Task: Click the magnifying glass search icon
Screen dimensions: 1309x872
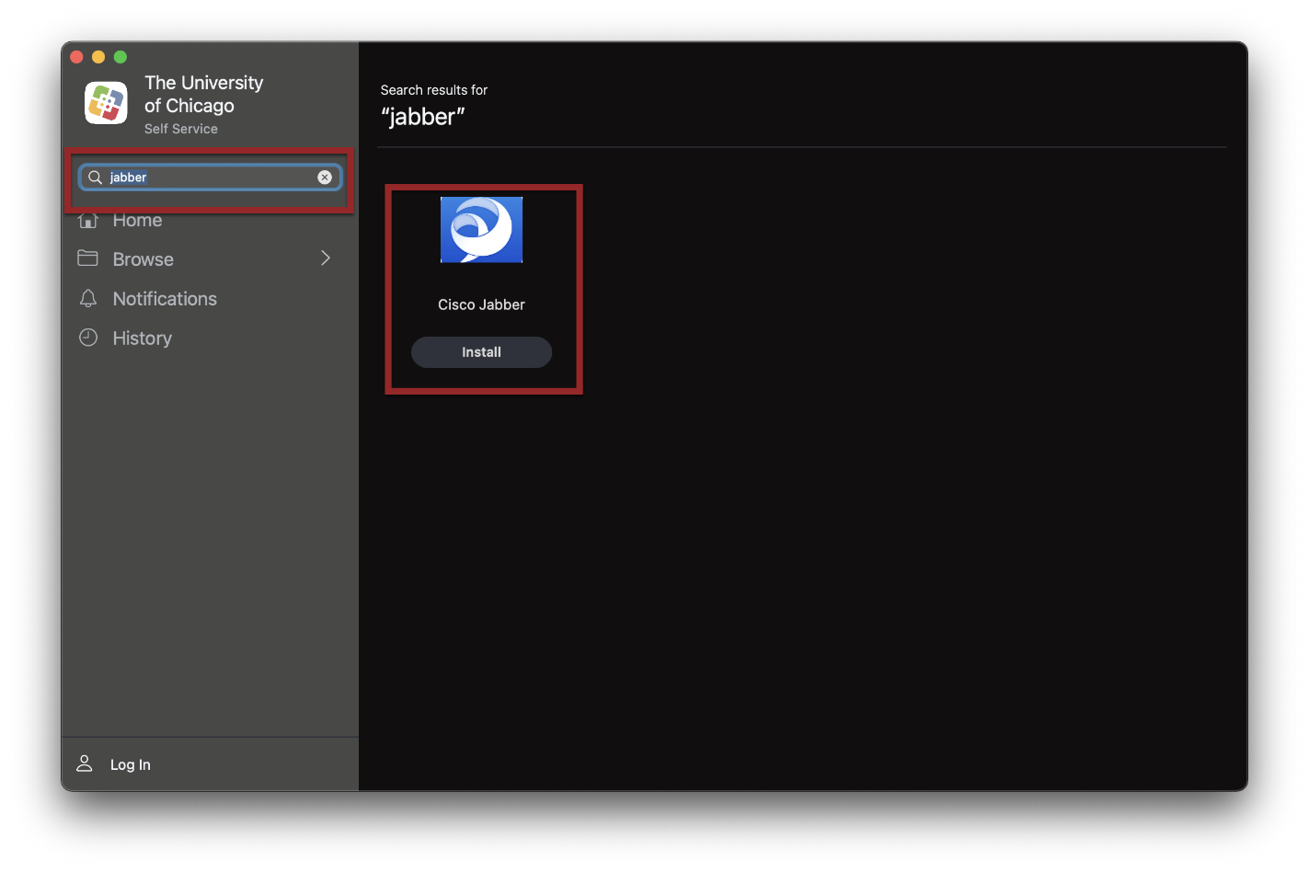Action: [x=95, y=178]
